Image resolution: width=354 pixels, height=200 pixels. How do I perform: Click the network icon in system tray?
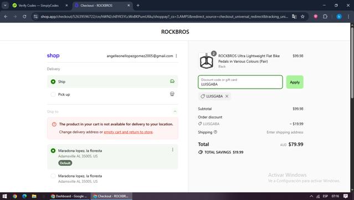(318, 196)
